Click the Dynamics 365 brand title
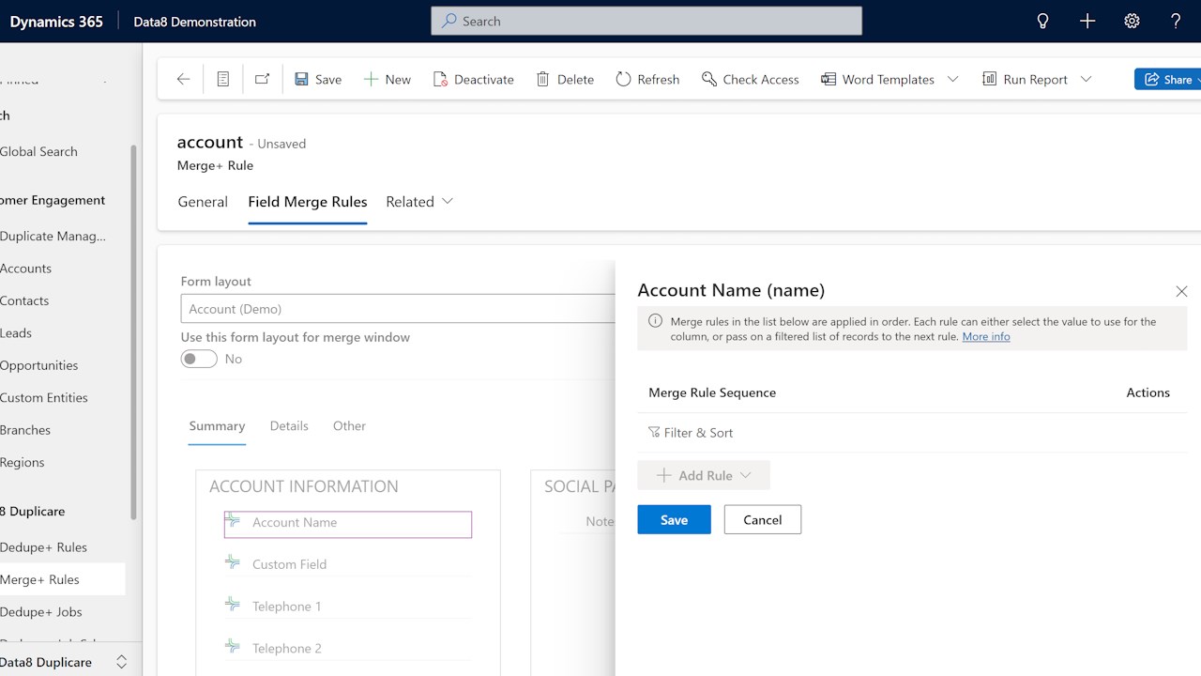The image size is (1201, 676). (x=56, y=22)
